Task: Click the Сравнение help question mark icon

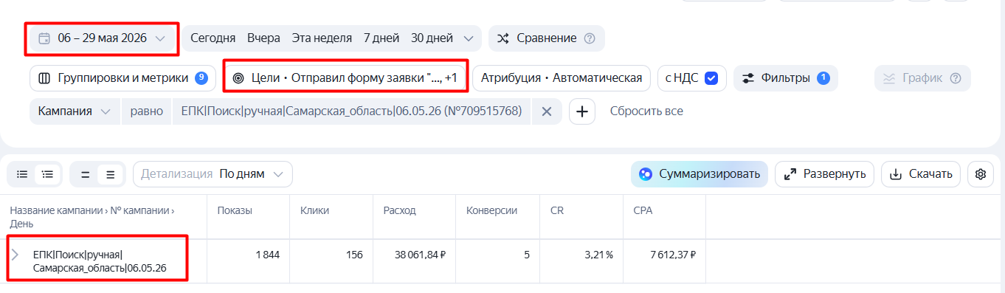Action: click(589, 38)
